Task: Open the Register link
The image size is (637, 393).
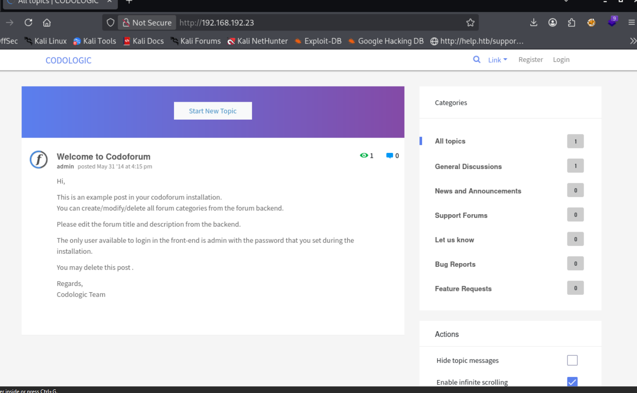Action: 530,60
